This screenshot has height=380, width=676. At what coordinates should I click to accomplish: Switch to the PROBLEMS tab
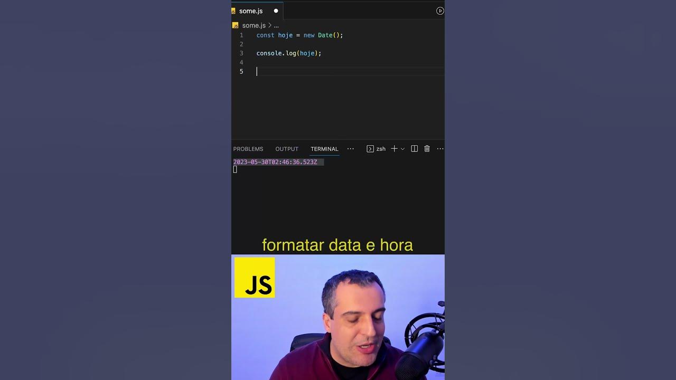tap(248, 149)
